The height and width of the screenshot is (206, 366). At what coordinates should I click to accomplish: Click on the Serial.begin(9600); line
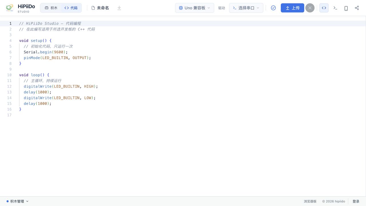point(46,52)
